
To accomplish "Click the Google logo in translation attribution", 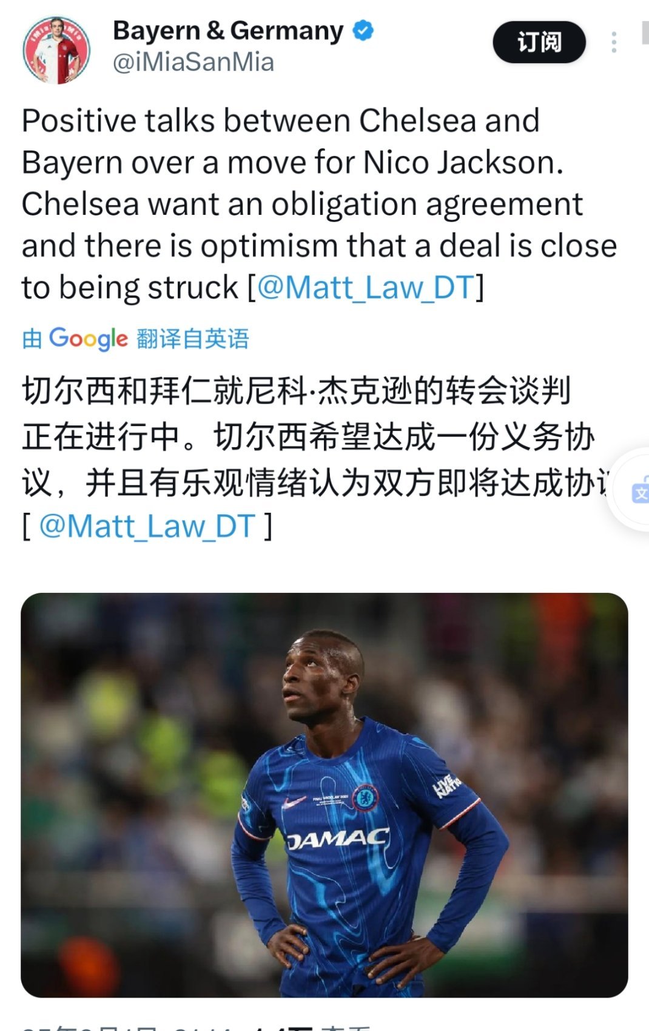I will (89, 339).
